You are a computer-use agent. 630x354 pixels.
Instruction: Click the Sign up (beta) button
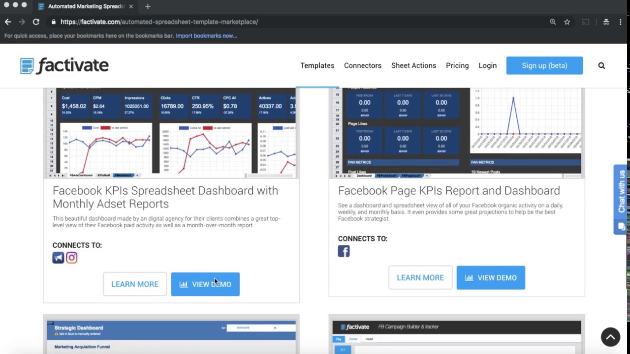(x=544, y=65)
